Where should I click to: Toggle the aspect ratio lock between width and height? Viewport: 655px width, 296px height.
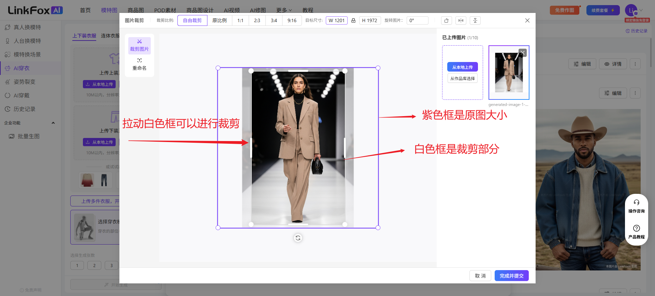(353, 20)
